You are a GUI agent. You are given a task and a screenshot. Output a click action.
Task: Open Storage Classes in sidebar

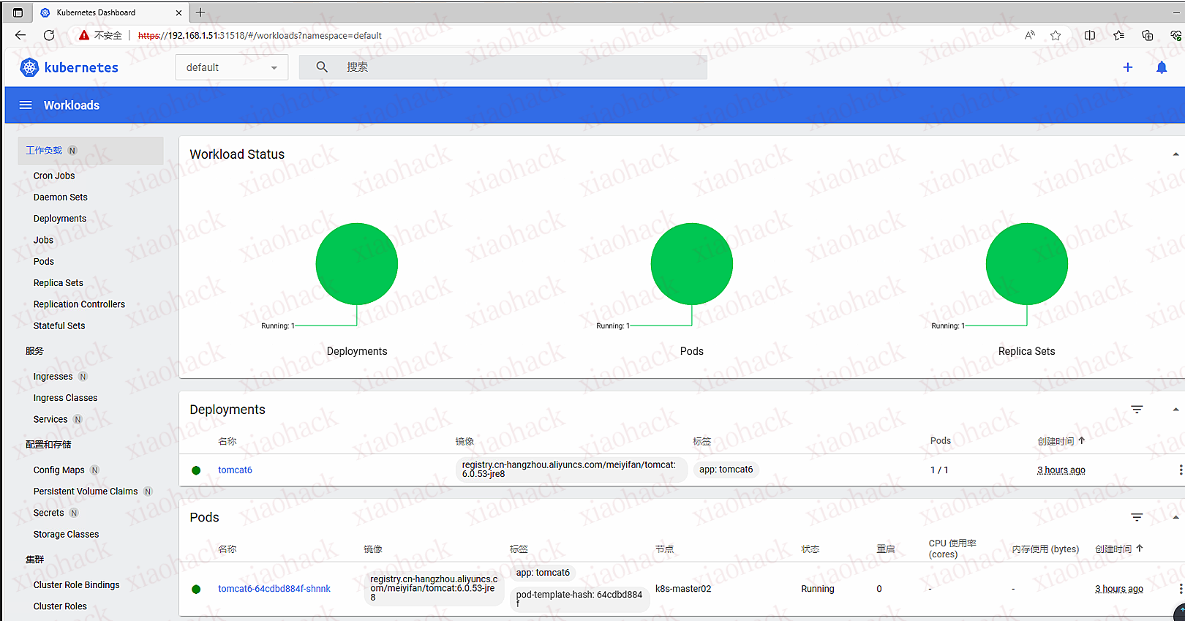(x=66, y=534)
